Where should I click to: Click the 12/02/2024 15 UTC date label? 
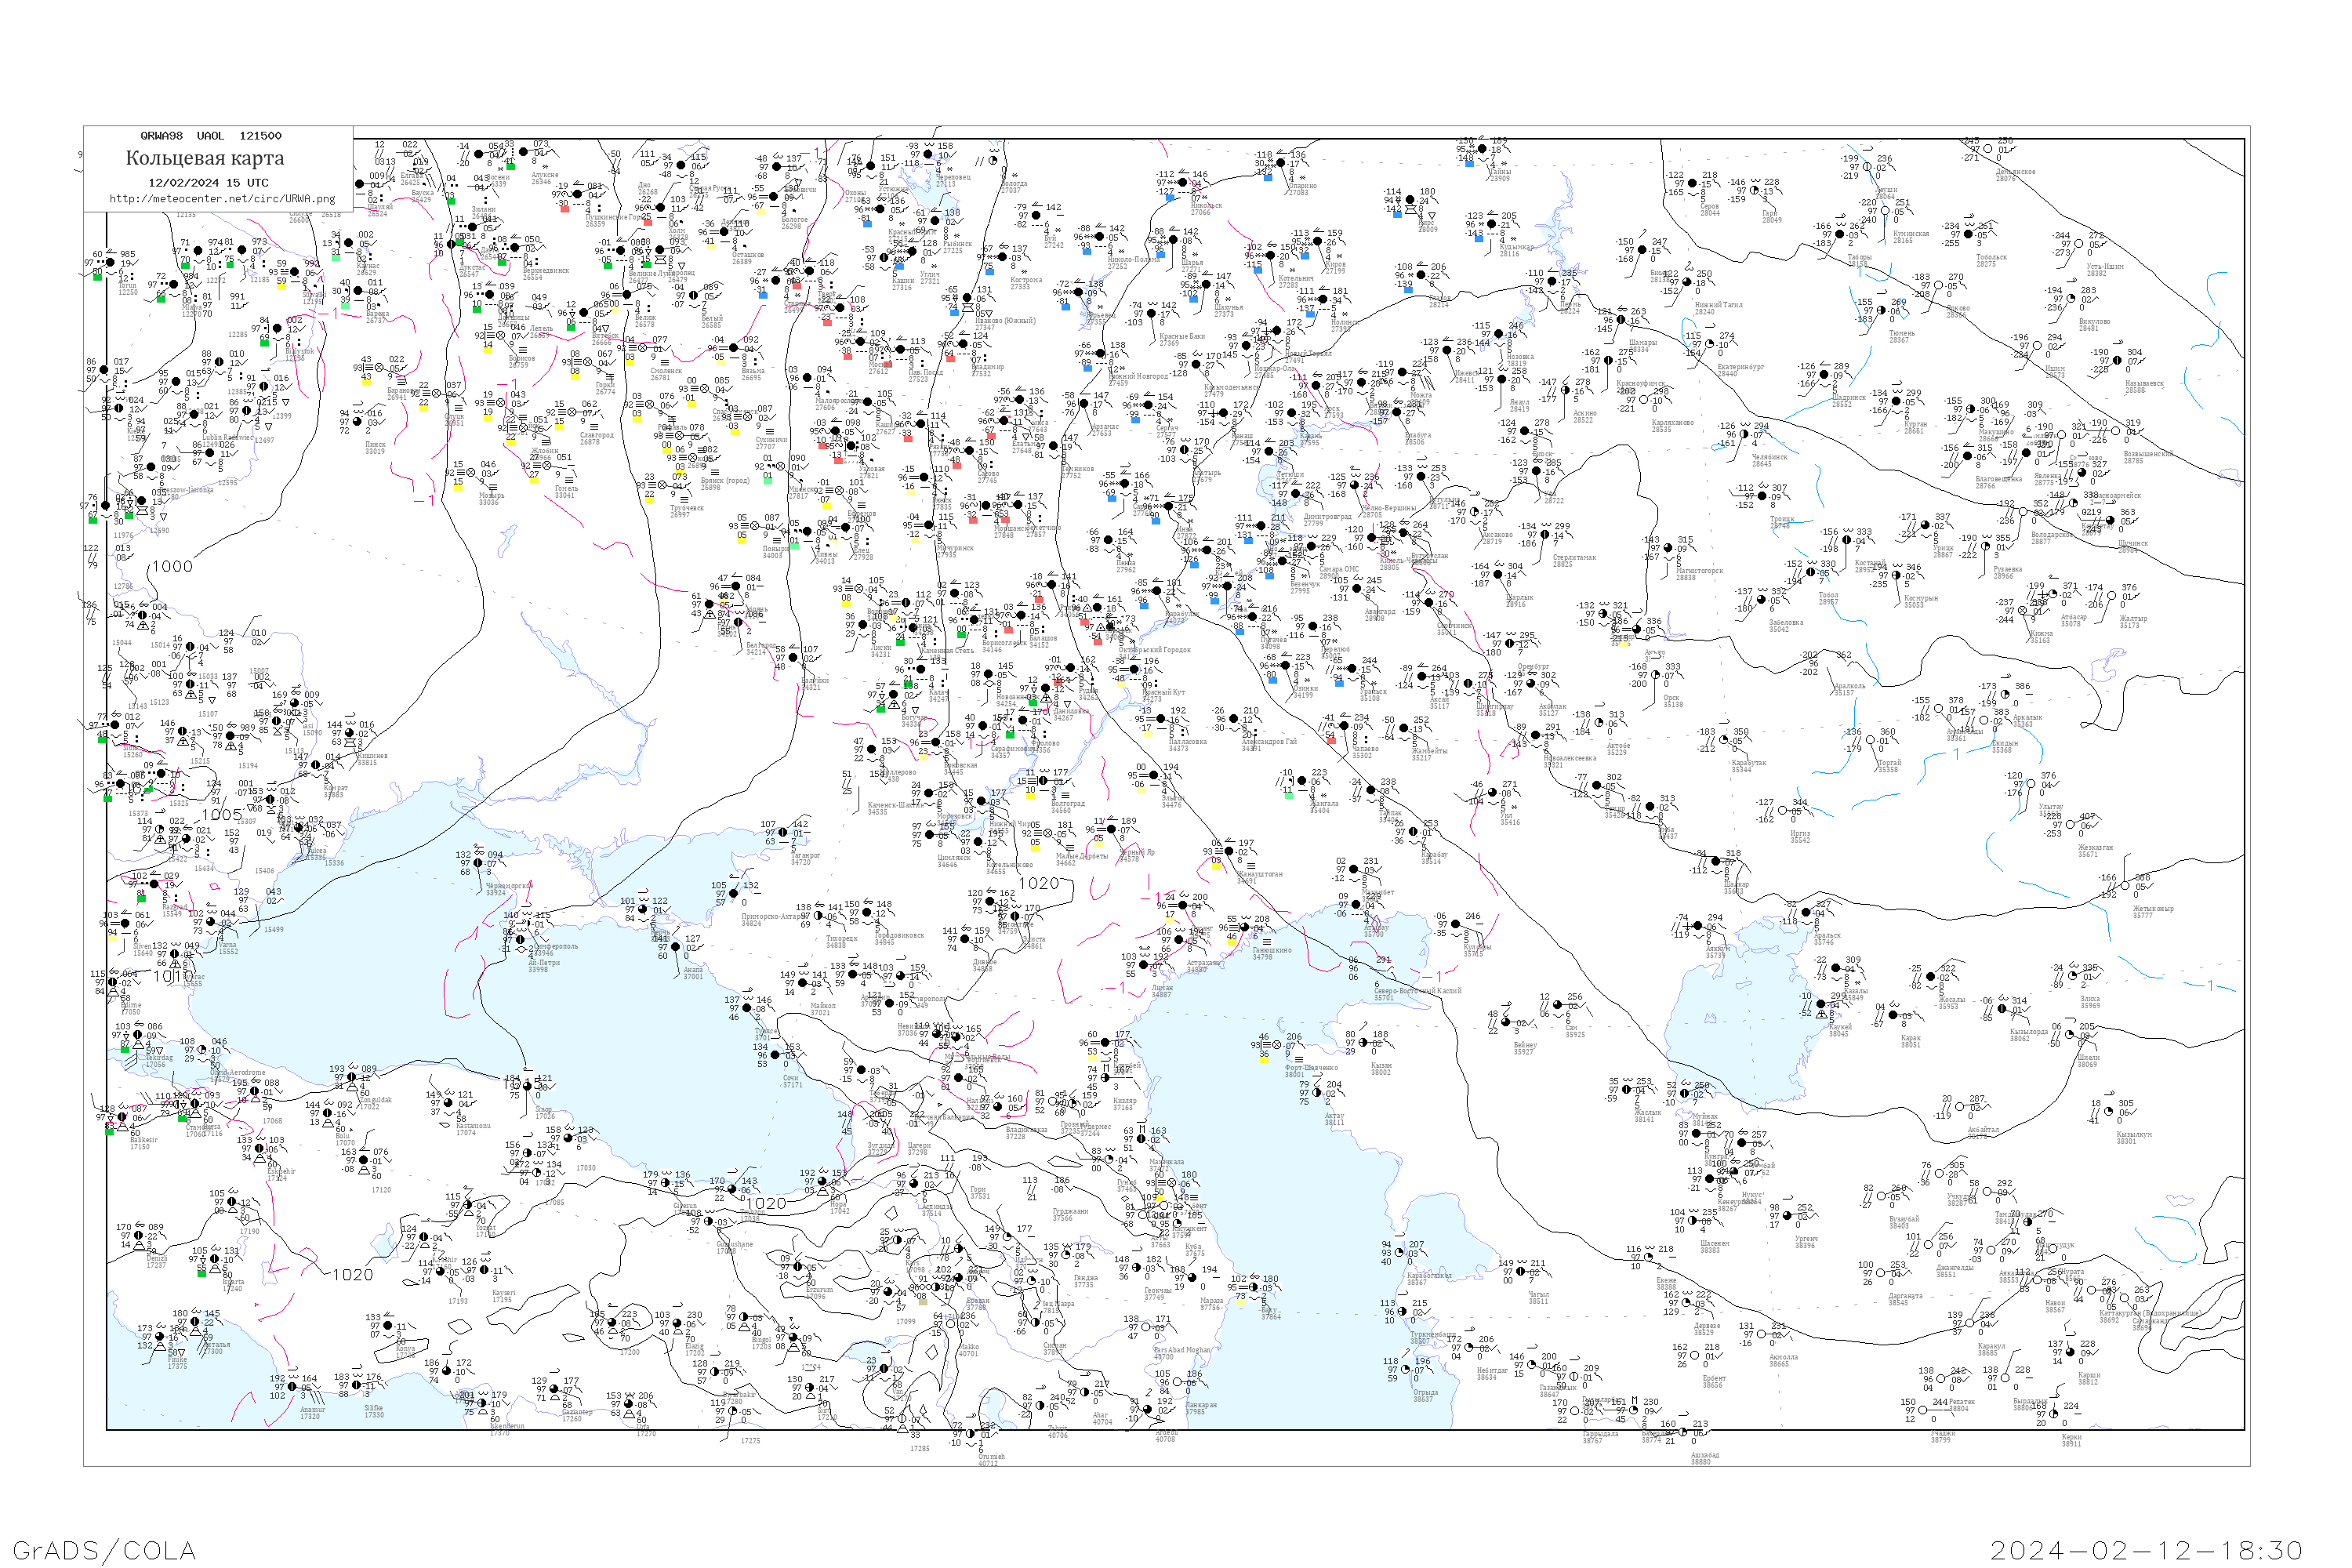pos(208,183)
